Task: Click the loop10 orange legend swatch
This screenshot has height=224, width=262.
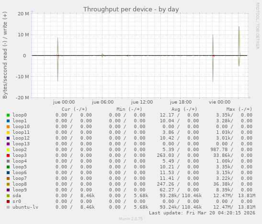Action: coord(8,127)
